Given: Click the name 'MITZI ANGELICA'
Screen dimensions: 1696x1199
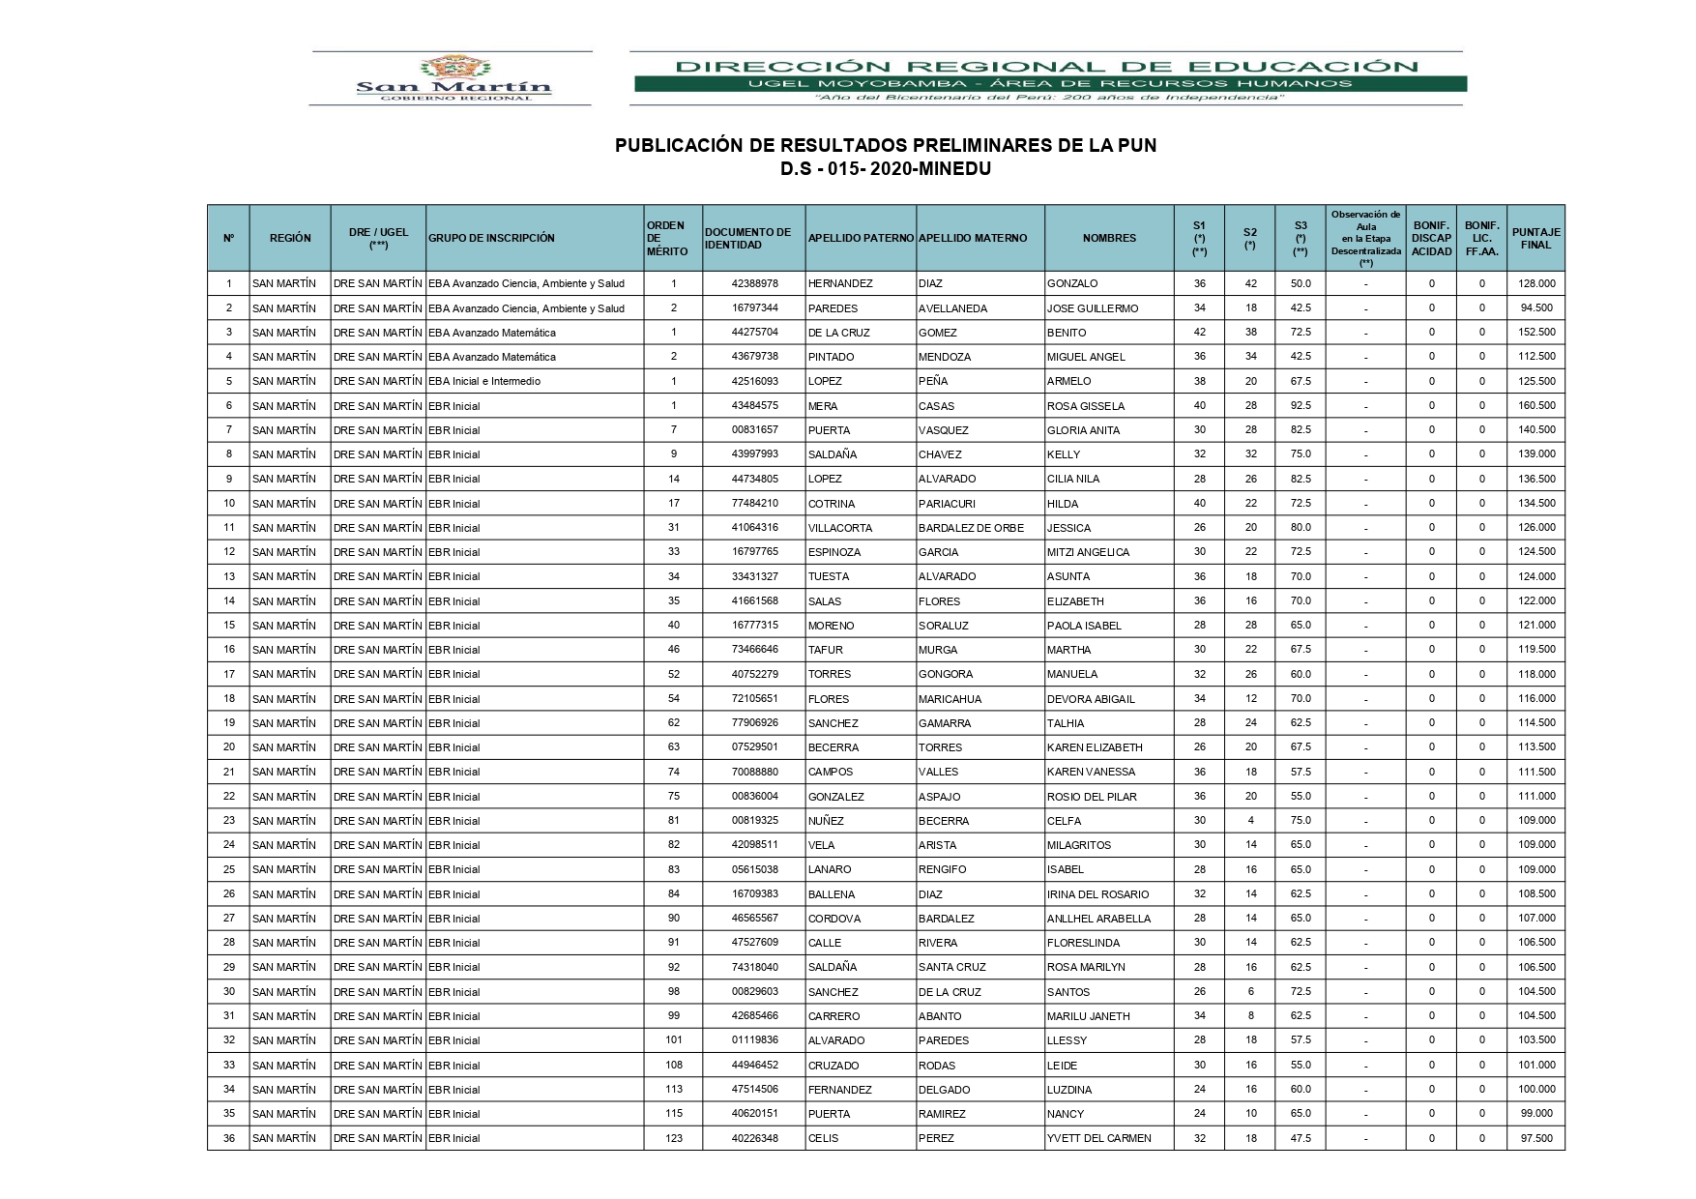Looking at the screenshot, I should (1088, 552).
